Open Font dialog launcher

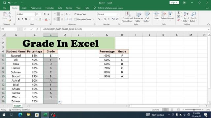50,24
